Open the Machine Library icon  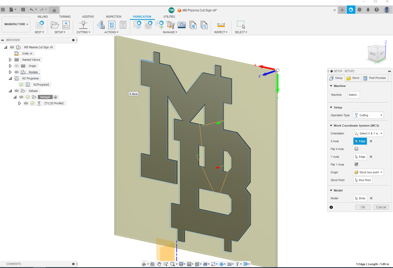[x=182, y=25]
